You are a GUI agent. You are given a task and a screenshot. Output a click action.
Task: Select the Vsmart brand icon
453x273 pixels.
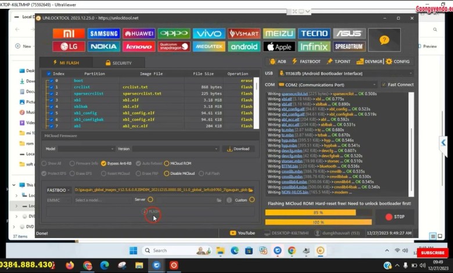pyautogui.click(x=244, y=34)
